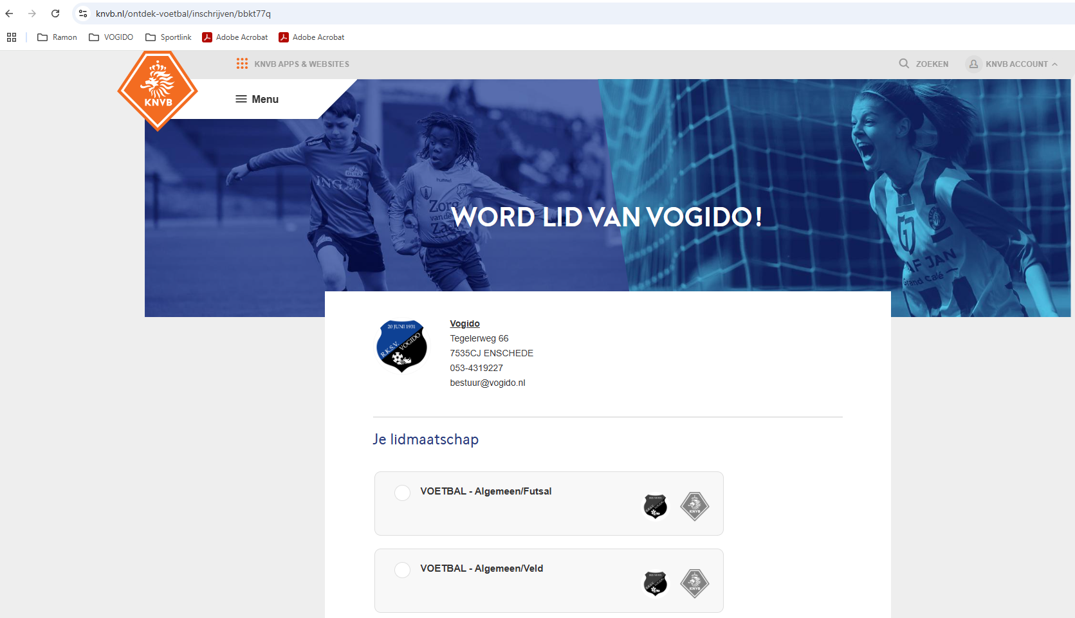Open the first Adobe Acrobat bookmark

pos(235,37)
